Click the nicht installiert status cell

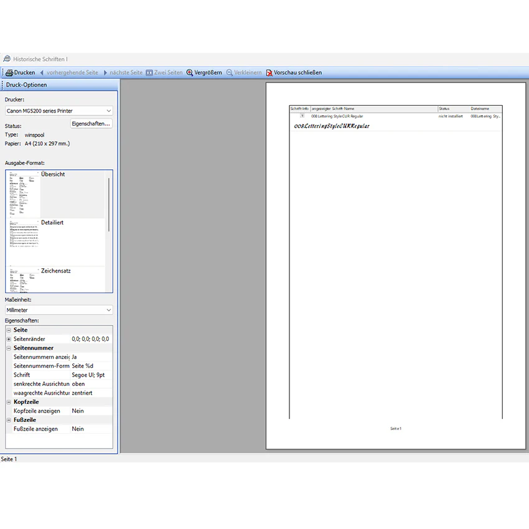pos(451,116)
